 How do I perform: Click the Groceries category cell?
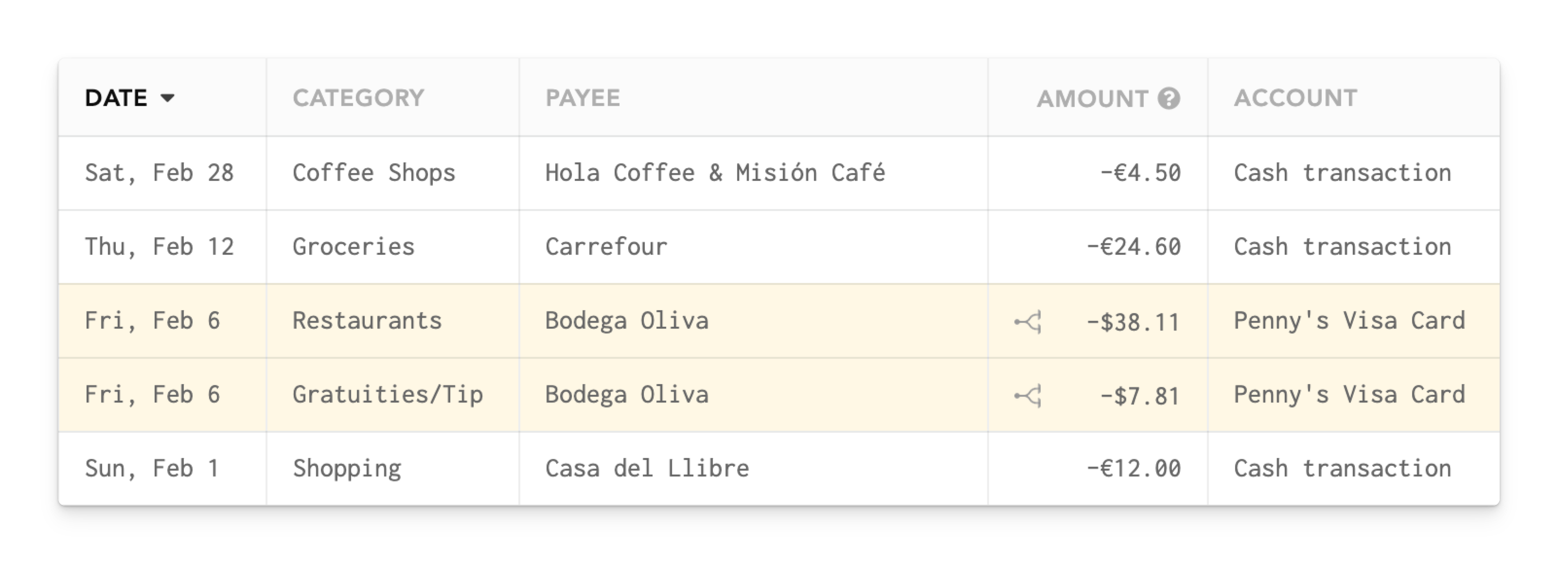tap(354, 247)
